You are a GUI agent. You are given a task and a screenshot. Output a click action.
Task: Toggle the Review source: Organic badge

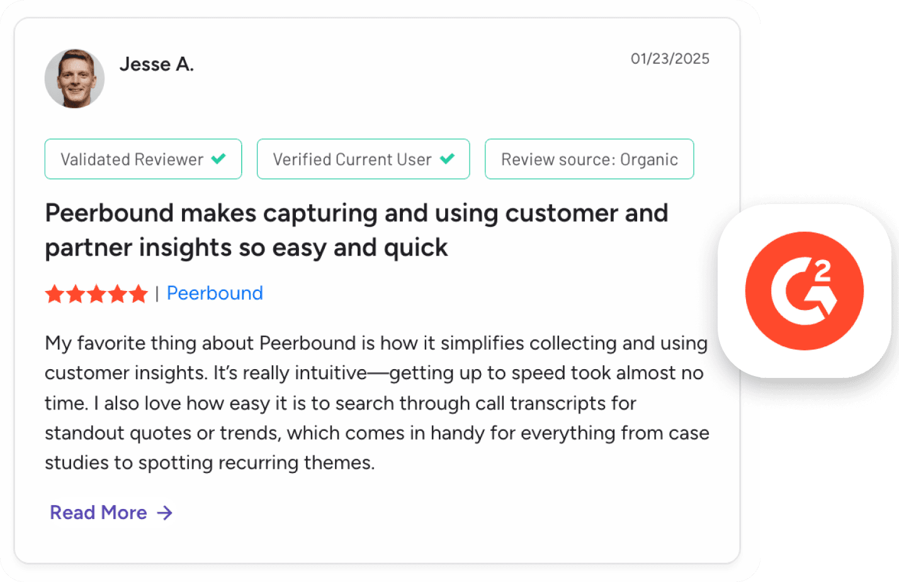tap(589, 159)
